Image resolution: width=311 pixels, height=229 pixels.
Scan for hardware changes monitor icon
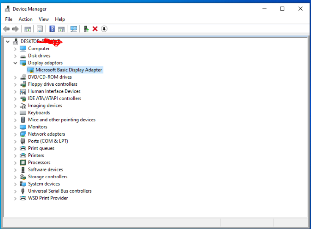click(x=74, y=29)
